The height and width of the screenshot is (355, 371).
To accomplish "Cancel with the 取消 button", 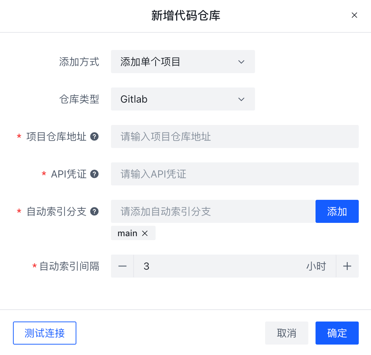I will [x=286, y=333].
